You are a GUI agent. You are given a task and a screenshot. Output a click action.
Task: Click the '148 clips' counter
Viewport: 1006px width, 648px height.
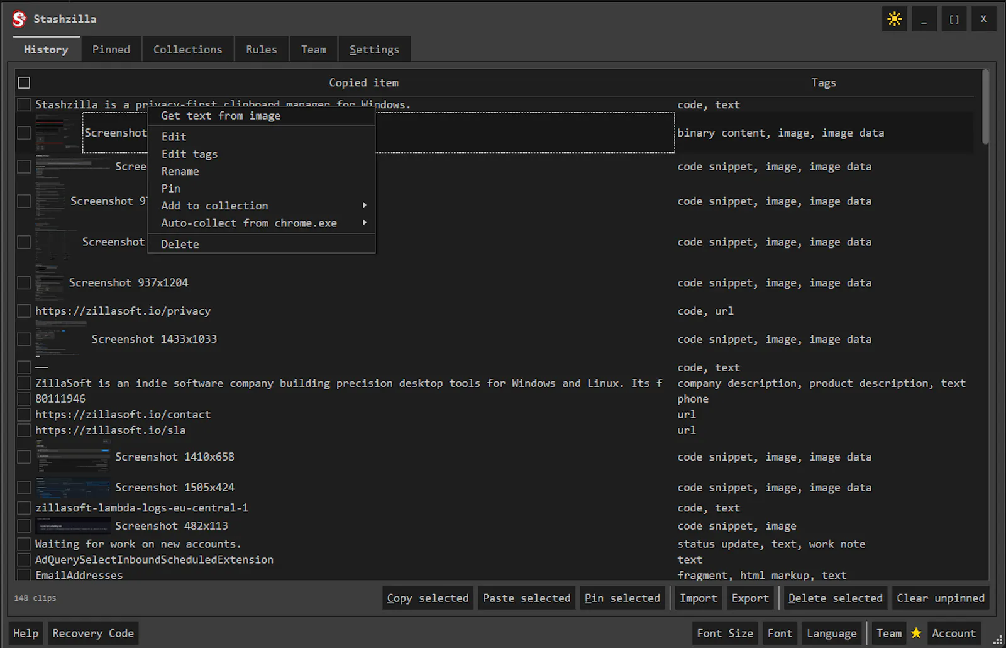point(35,598)
